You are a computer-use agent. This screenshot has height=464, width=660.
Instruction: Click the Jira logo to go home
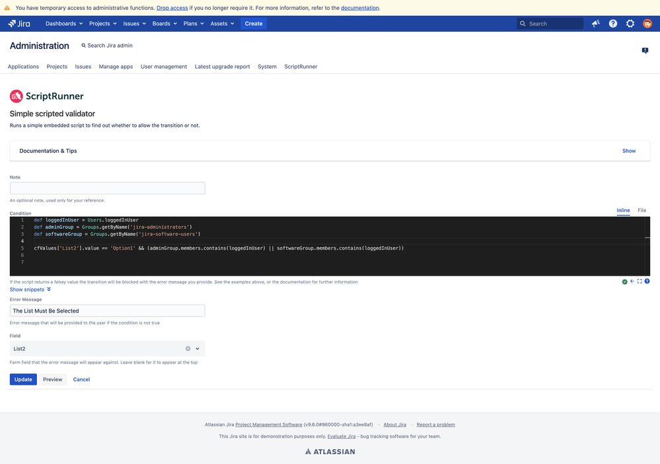(x=20, y=22)
